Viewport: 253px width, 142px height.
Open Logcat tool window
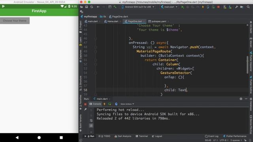pos(157,136)
